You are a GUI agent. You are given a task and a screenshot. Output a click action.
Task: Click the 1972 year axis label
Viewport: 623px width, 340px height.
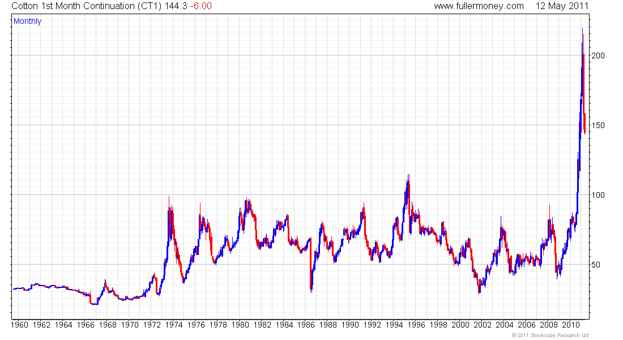(x=152, y=325)
